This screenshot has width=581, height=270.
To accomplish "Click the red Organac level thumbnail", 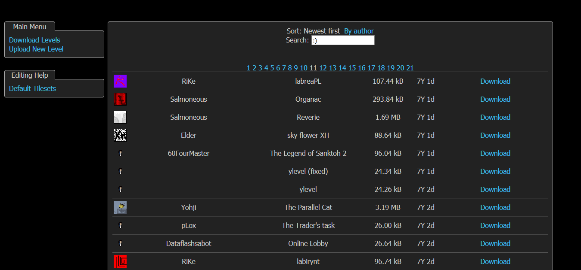I will [x=120, y=99].
